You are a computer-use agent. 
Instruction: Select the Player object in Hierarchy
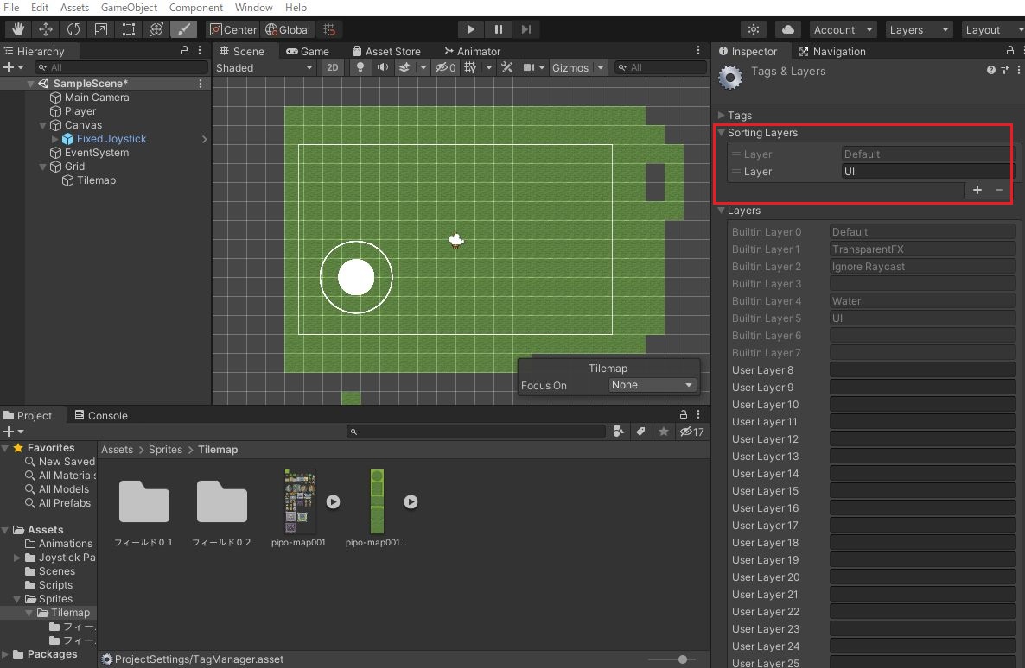coord(80,111)
